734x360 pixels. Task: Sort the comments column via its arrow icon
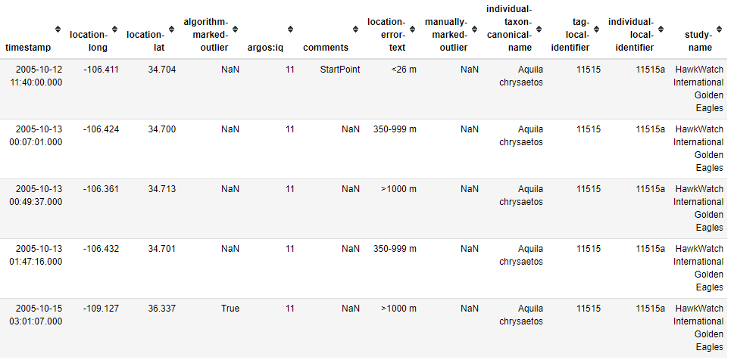tap(356, 29)
